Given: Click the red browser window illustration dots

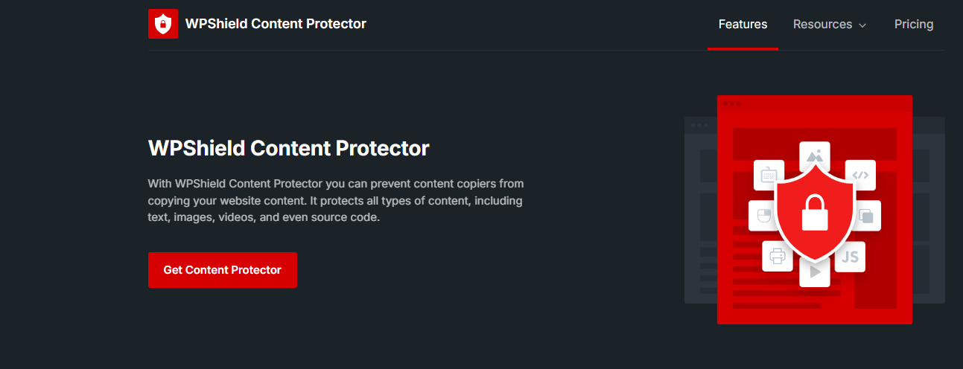Looking at the screenshot, I should coord(731,103).
